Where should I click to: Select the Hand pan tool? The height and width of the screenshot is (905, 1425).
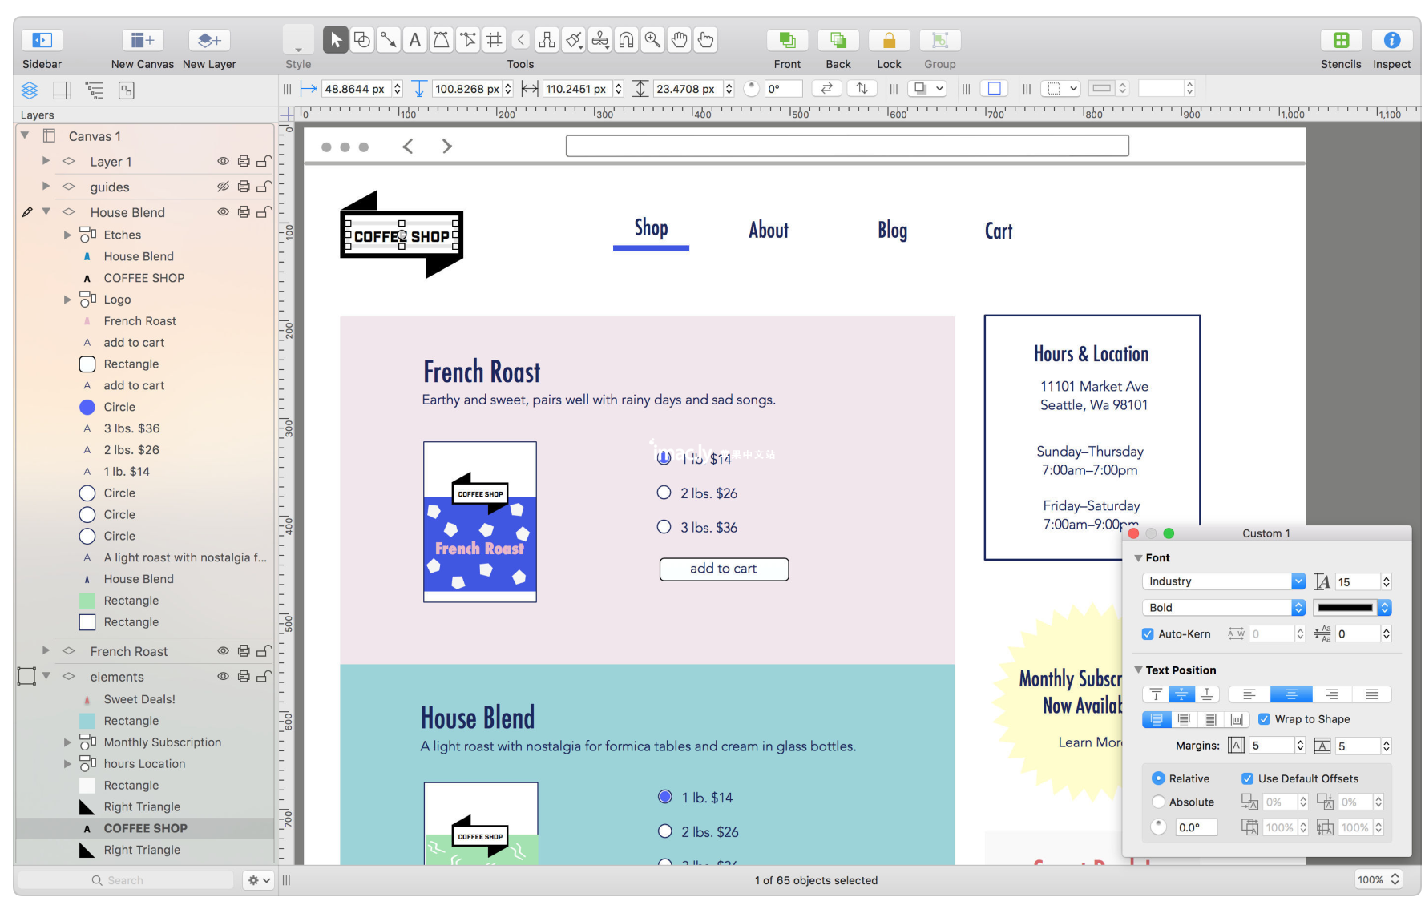click(680, 40)
